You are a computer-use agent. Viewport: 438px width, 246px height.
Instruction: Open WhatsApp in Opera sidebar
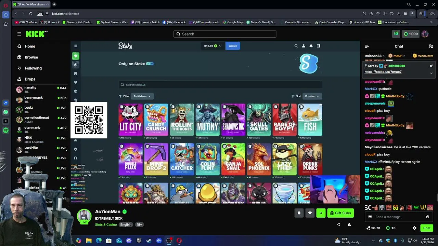[x=5, y=112]
